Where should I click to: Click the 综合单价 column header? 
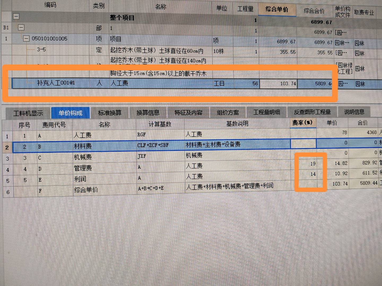(277, 9)
